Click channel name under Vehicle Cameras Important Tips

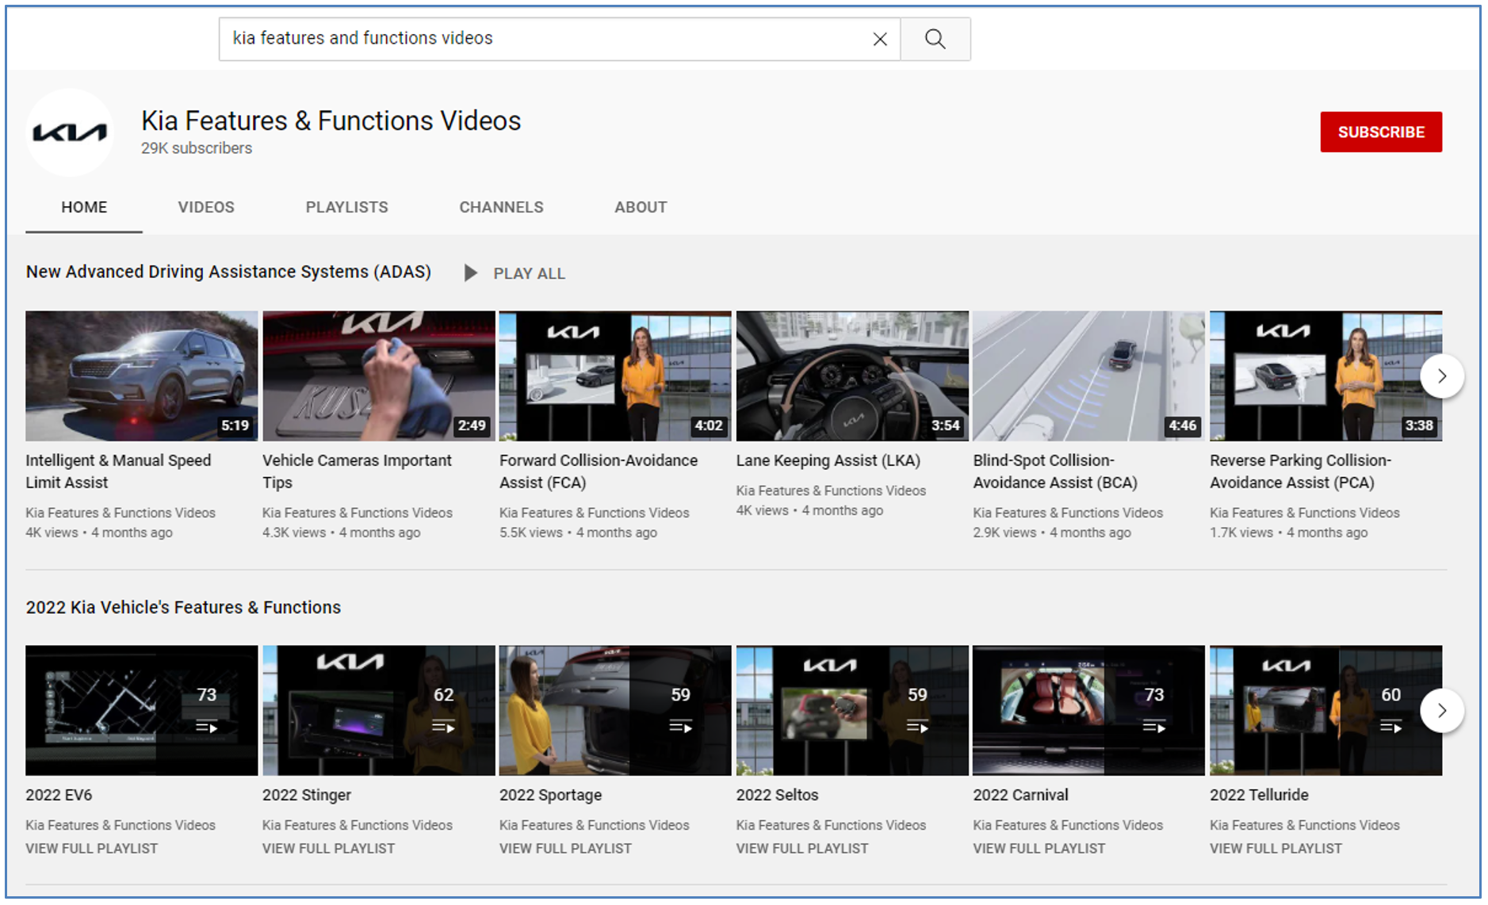click(358, 513)
